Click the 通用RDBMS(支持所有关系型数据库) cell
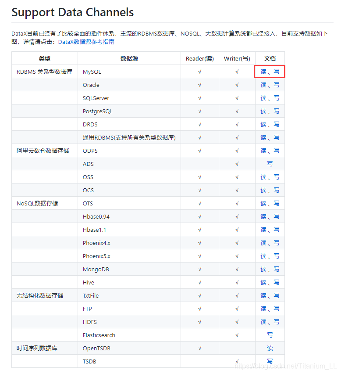The width and height of the screenshot is (341, 374). pos(129,137)
